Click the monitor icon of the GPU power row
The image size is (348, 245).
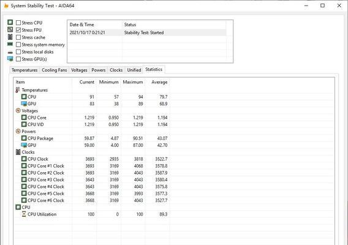[24, 145]
